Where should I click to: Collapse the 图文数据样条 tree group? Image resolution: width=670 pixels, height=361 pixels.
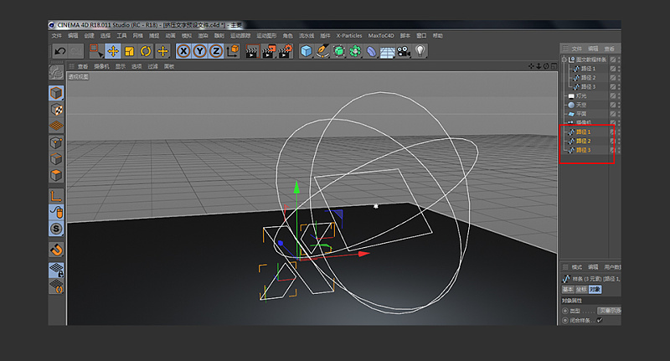pyautogui.click(x=564, y=59)
